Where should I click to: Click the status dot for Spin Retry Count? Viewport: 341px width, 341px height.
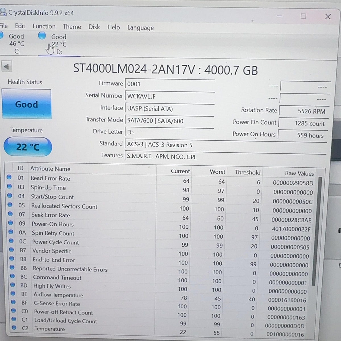pyautogui.click(x=11, y=232)
